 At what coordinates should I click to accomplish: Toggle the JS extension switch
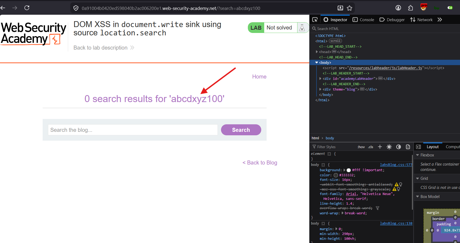click(x=450, y=8)
